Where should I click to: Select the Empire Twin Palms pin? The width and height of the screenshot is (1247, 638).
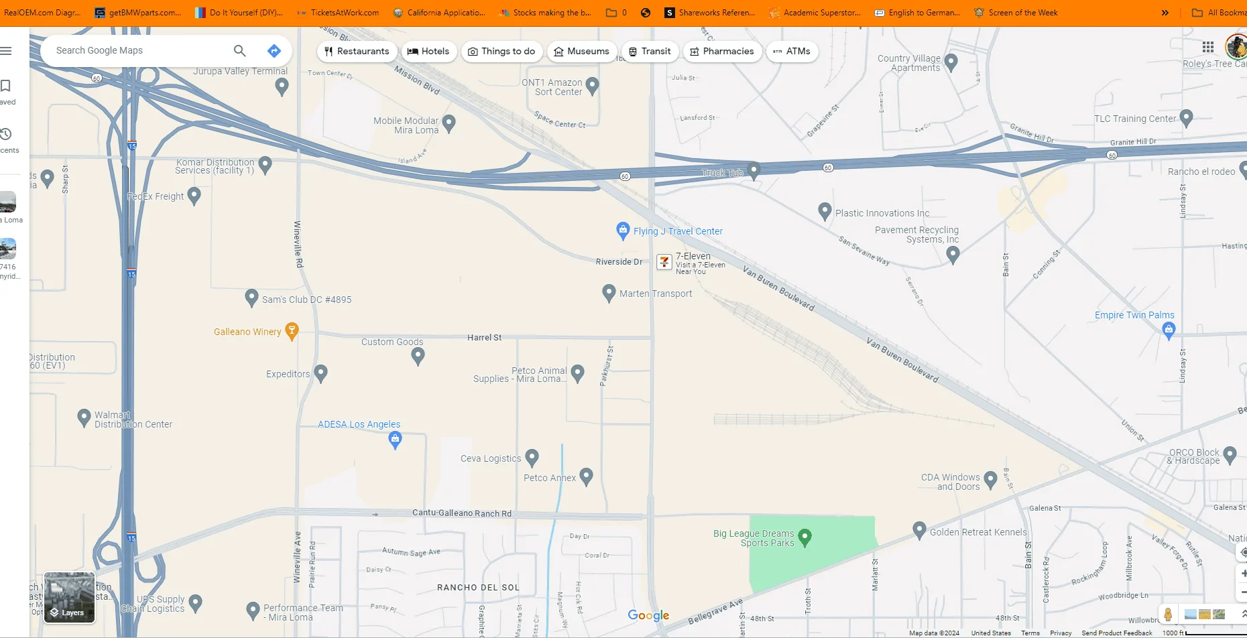point(1169,330)
